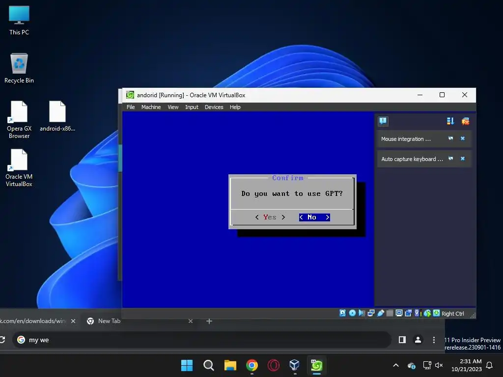
Task: Open Windows taskbar search
Action: [208, 365]
